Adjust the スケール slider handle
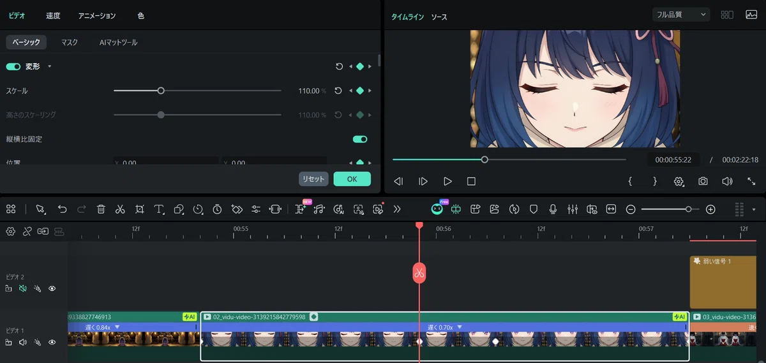766x363 pixels. pyautogui.click(x=161, y=91)
